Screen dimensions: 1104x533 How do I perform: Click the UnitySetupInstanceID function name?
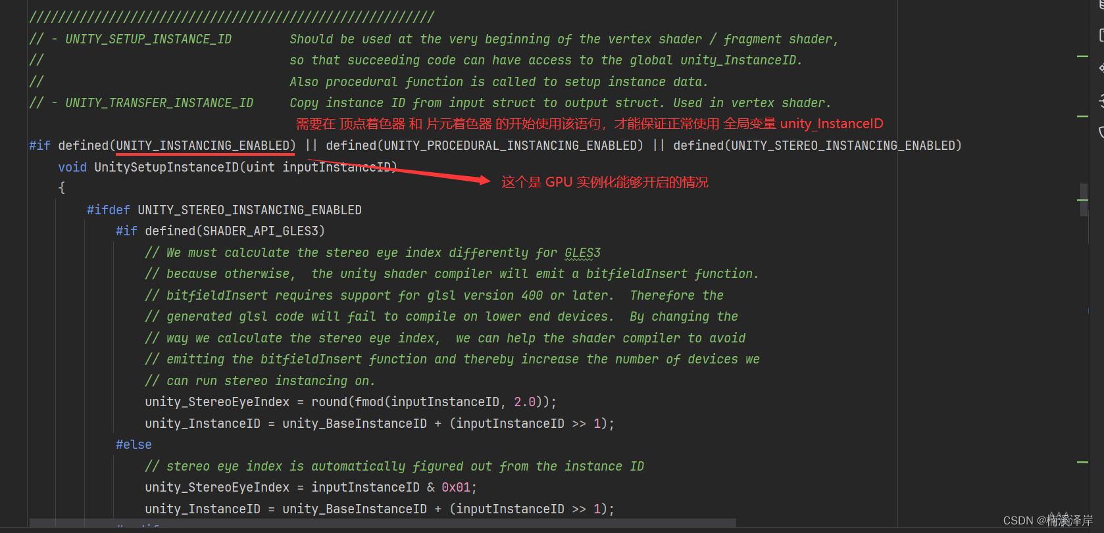pos(166,167)
